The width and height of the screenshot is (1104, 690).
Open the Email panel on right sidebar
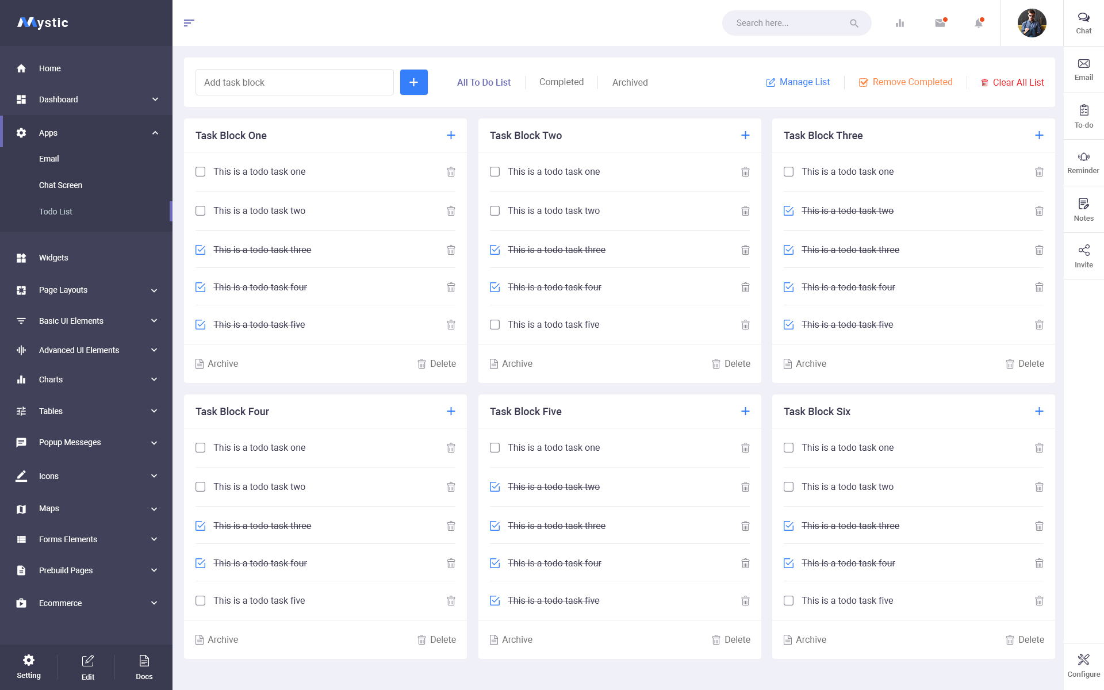click(x=1083, y=69)
